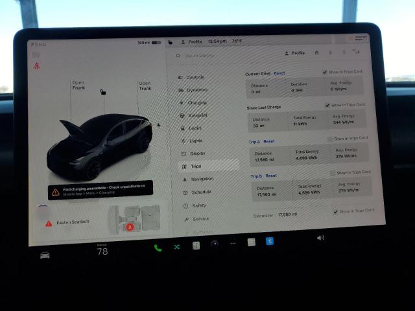The height and width of the screenshot is (311, 415).
Task: Toggle Current Drive Show in Trips Card
Action: point(325,72)
